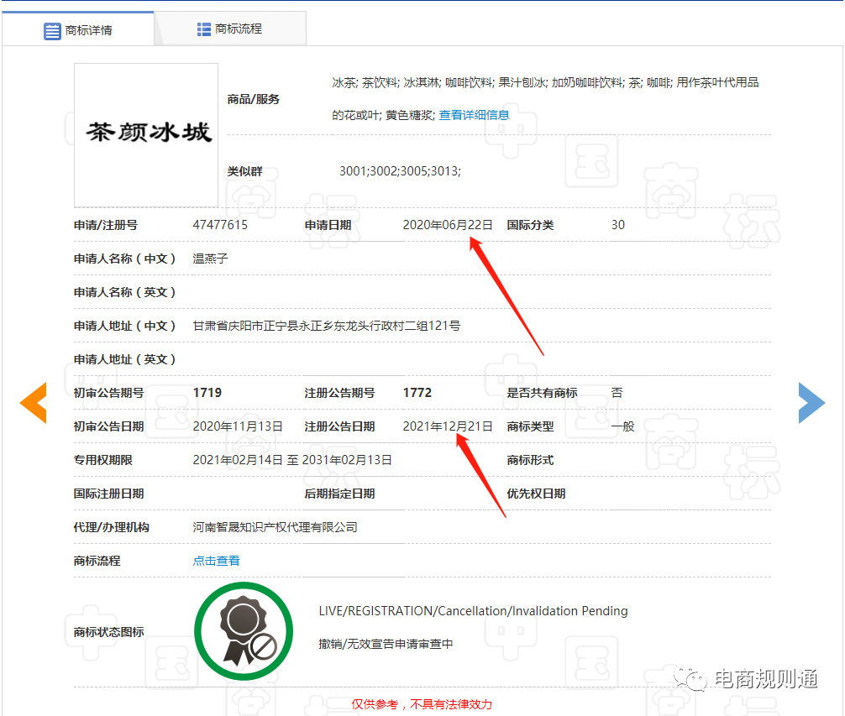Image resolution: width=845 pixels, height=716 pixels.
Task: Go to previous trademark with orange arrow
Action: pyautogui.click(x=34, y=403)
